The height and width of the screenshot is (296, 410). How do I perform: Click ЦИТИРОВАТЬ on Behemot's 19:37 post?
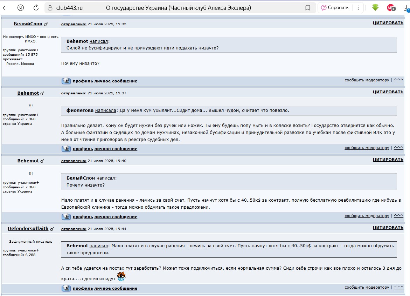[x=388, y=92]
